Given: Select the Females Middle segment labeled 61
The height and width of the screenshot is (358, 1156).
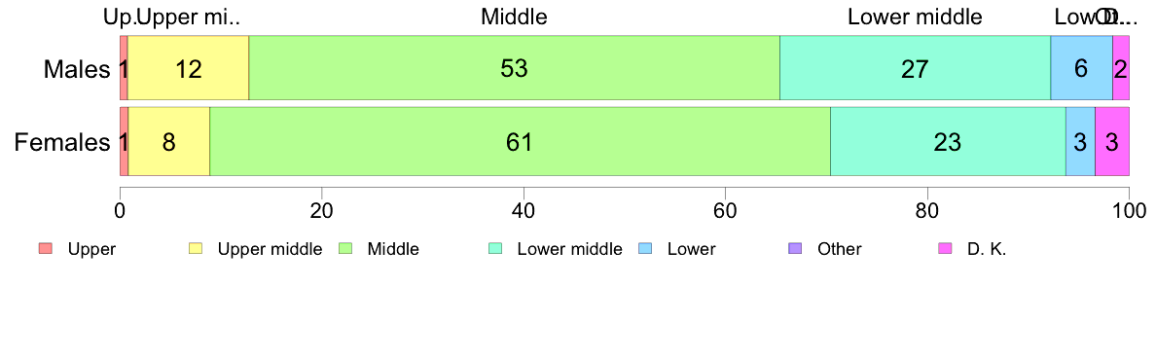Looking at the screenshot, I should click(521, 141).
